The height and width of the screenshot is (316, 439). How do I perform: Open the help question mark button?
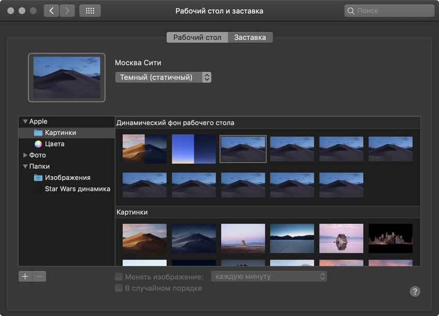(x=415, y=291)
